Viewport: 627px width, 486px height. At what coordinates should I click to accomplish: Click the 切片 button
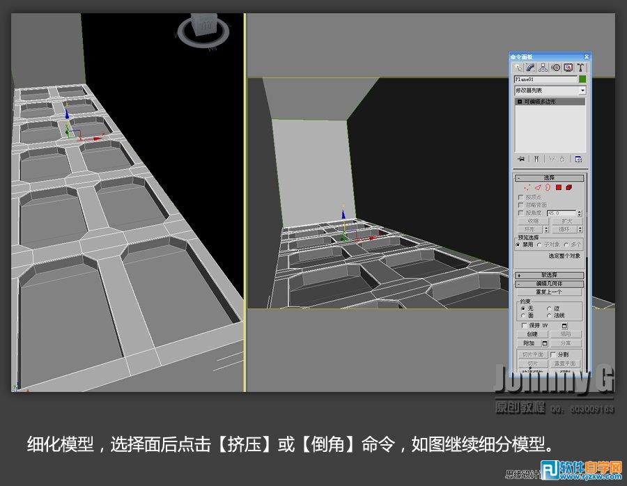(533, 363)
